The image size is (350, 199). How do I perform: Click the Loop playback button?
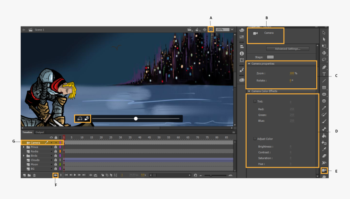pyautogui.click(x=96, y=175)
